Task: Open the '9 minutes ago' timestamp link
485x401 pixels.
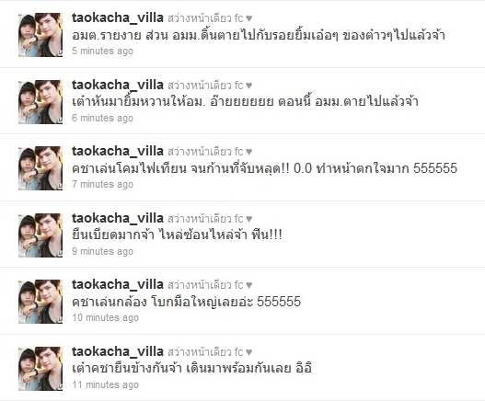Action: [x=103, y=251]
